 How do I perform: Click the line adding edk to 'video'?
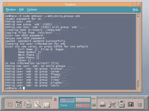36,80
